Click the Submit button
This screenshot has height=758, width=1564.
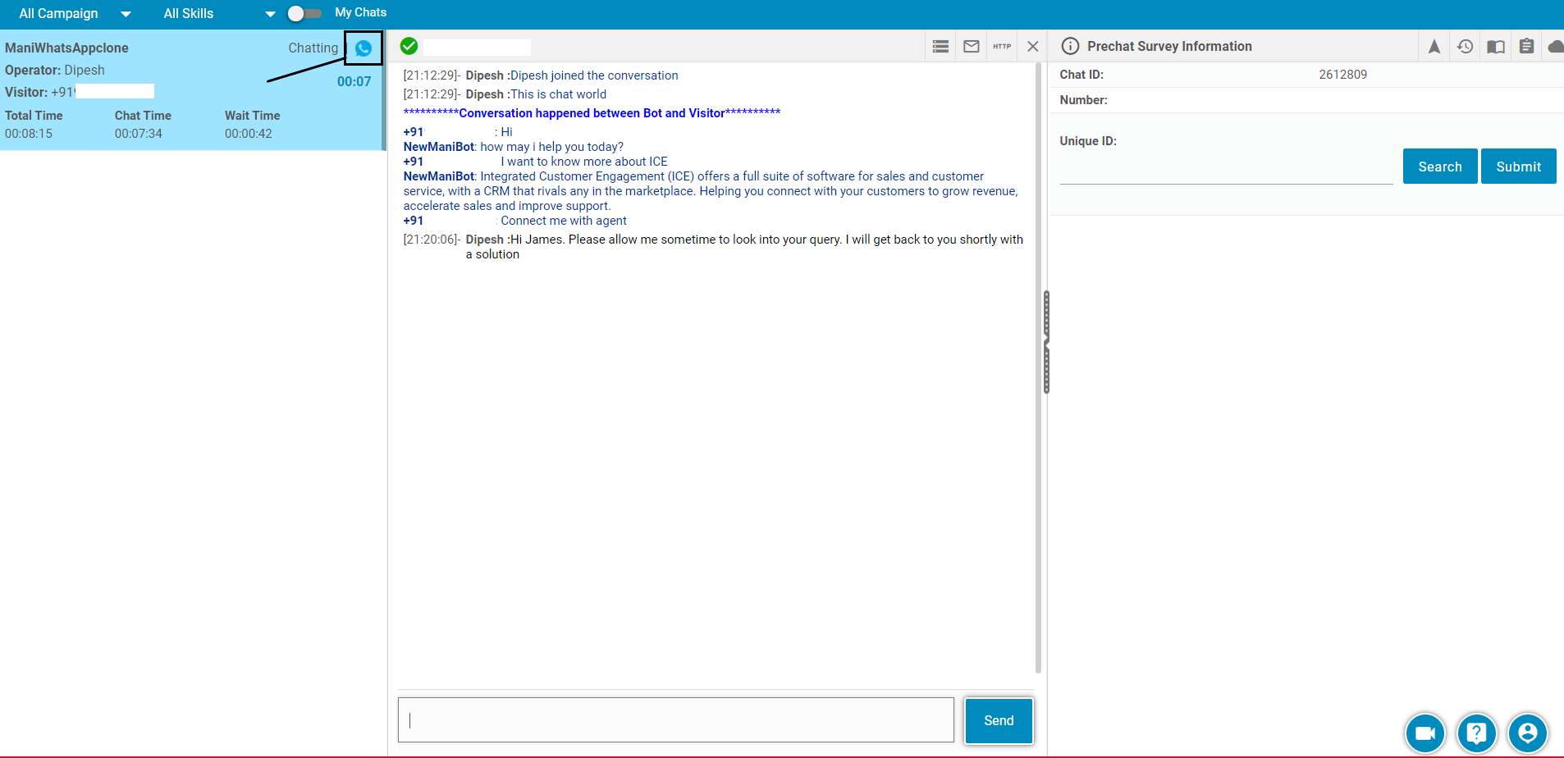1518,167
